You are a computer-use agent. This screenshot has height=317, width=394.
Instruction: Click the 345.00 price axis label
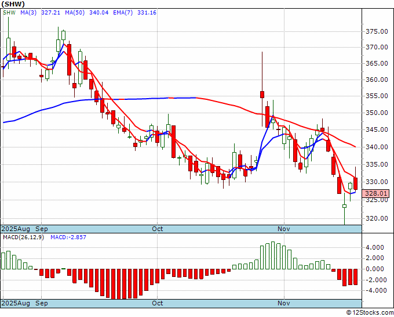click(x=377, y=129)
